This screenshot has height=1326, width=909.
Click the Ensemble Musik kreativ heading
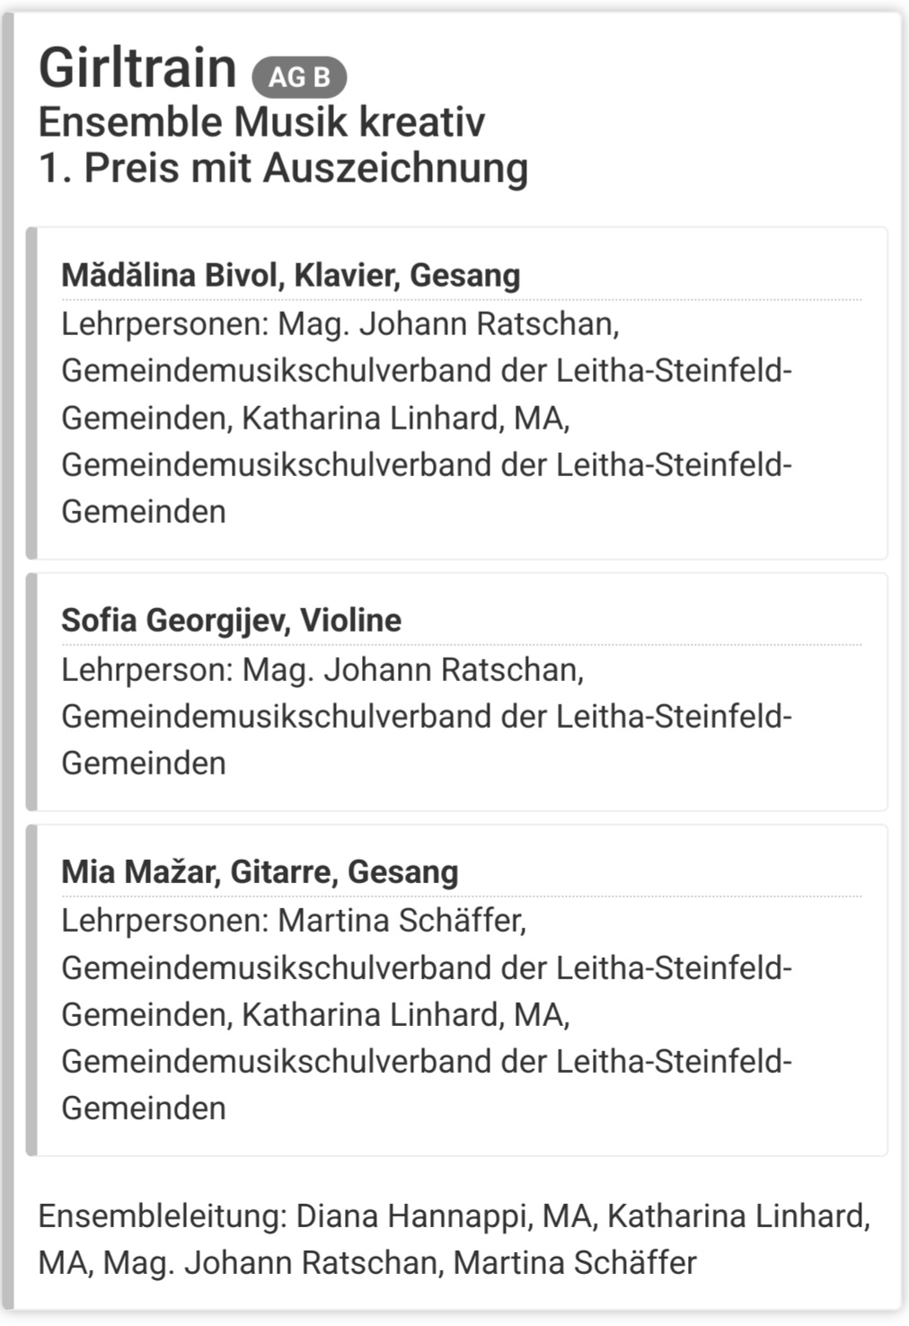click(x=261, y=122)
